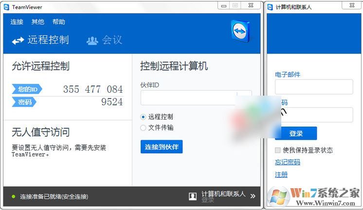Click the 远程控制 double-arrow icon

[18, 41]
